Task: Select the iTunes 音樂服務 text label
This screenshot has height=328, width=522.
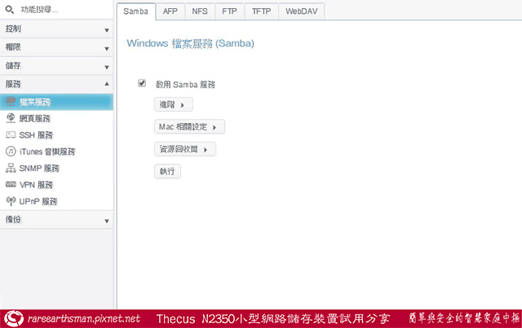Action: tap(47, 151)
